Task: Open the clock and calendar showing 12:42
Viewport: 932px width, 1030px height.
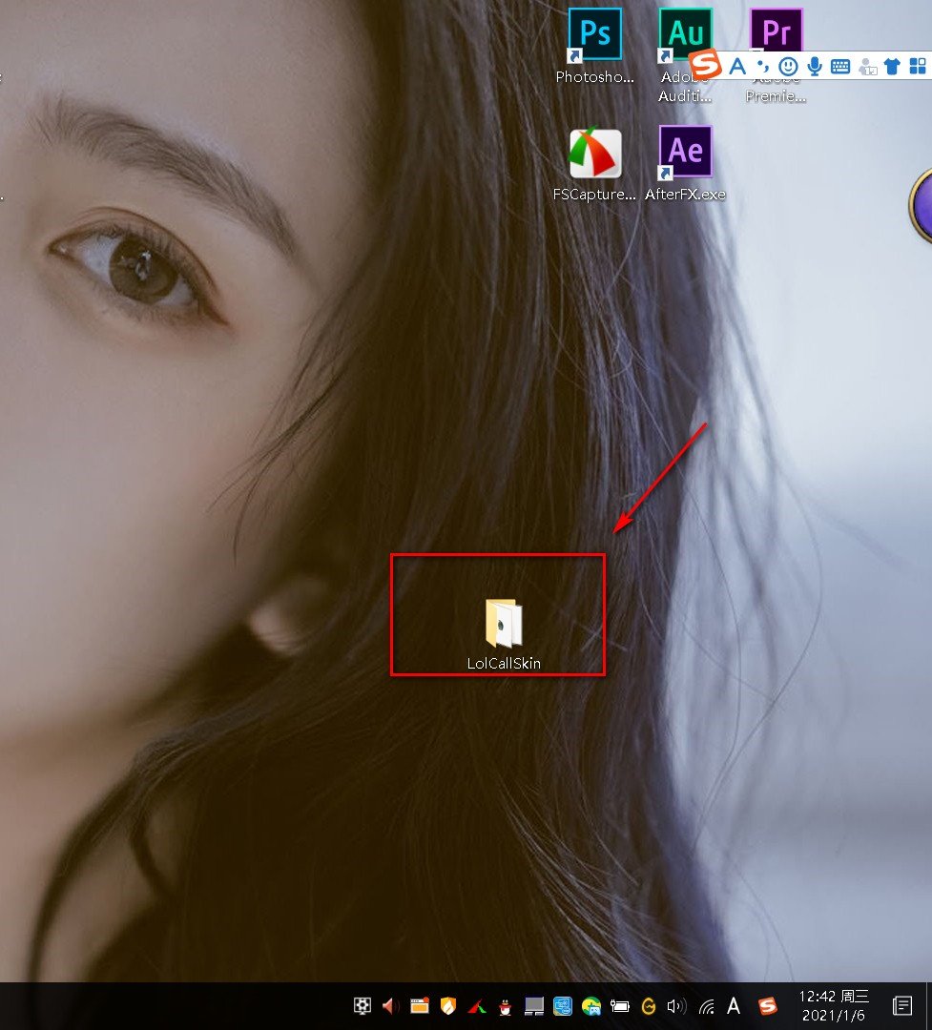Action: [x=834, y=1005]
